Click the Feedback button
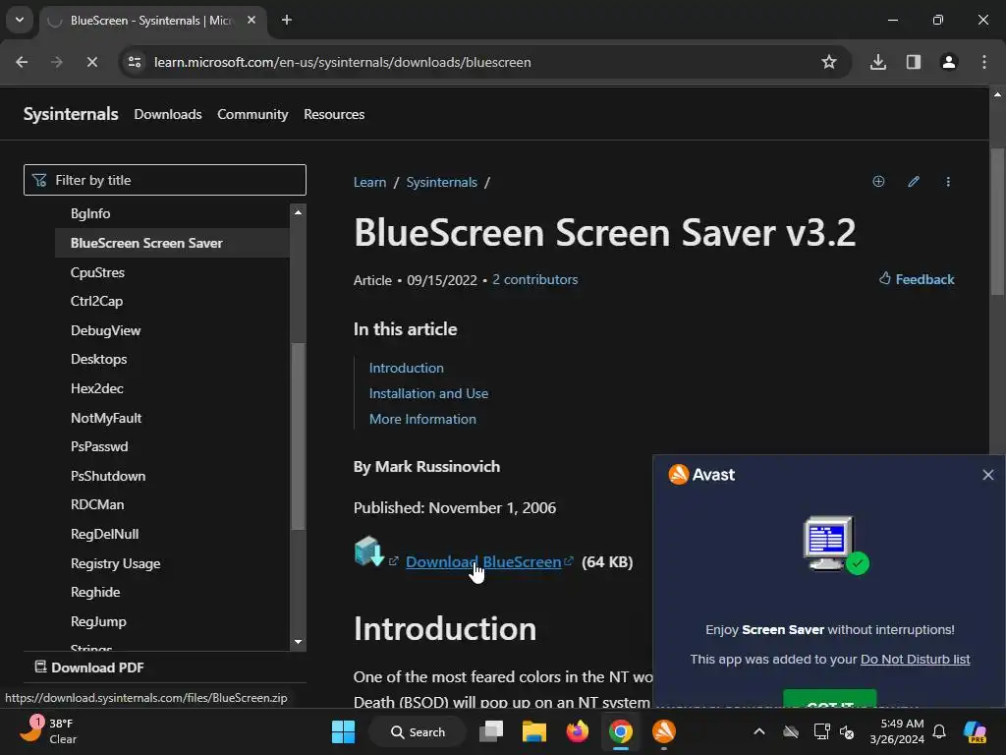 tap(917, 279)
